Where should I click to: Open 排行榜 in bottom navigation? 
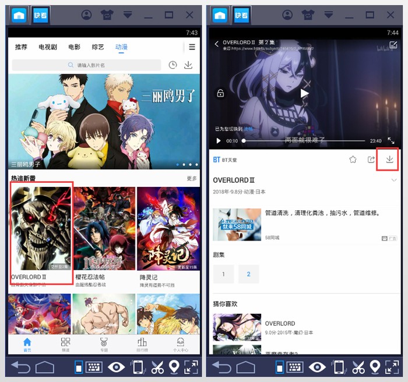tap(142, 344)
